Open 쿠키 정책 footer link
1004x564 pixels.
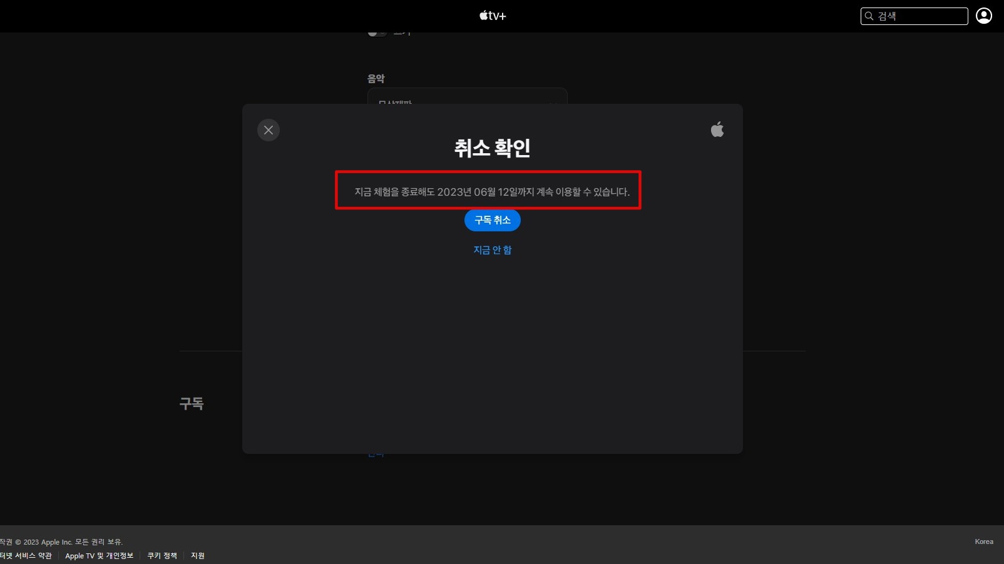[162, 556]
